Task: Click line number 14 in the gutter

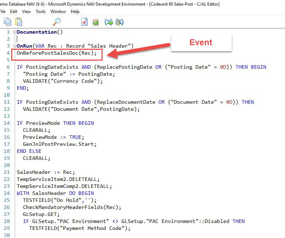Action: tap(7, 123)
